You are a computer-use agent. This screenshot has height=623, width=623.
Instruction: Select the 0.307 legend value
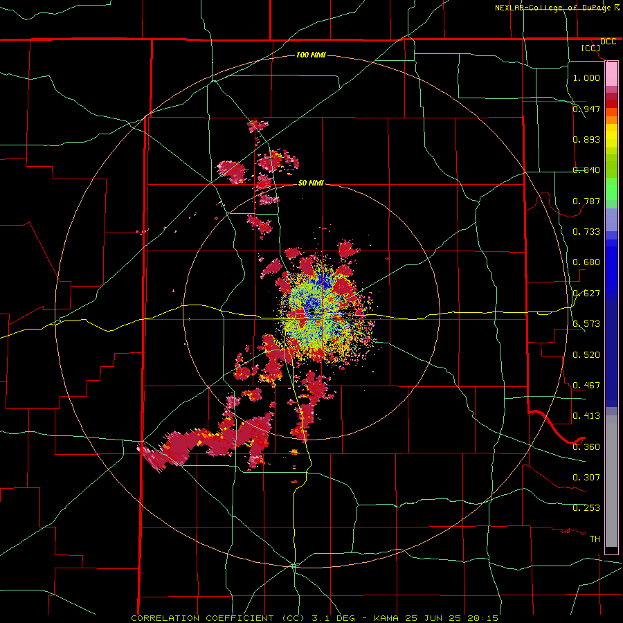[586, 477]
